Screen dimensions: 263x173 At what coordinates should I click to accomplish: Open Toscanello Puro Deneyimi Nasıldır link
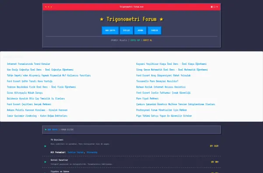pyautogui.click(x=157, y=81)
